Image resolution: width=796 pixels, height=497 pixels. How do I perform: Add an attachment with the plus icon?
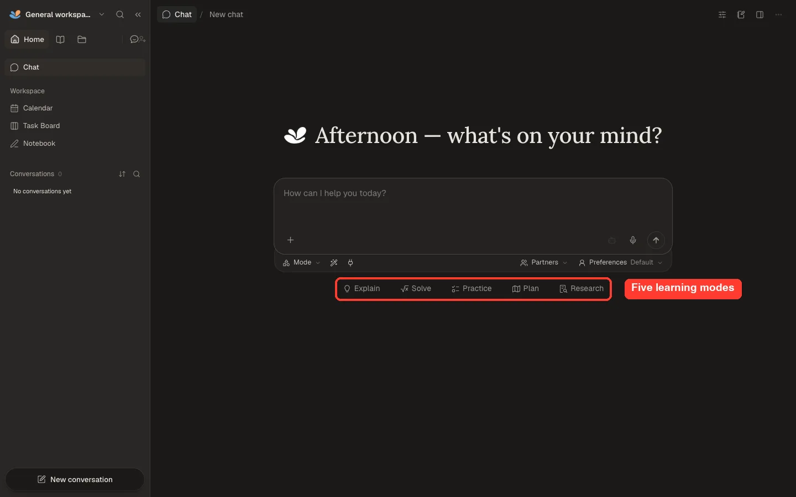tap(290, 240)
